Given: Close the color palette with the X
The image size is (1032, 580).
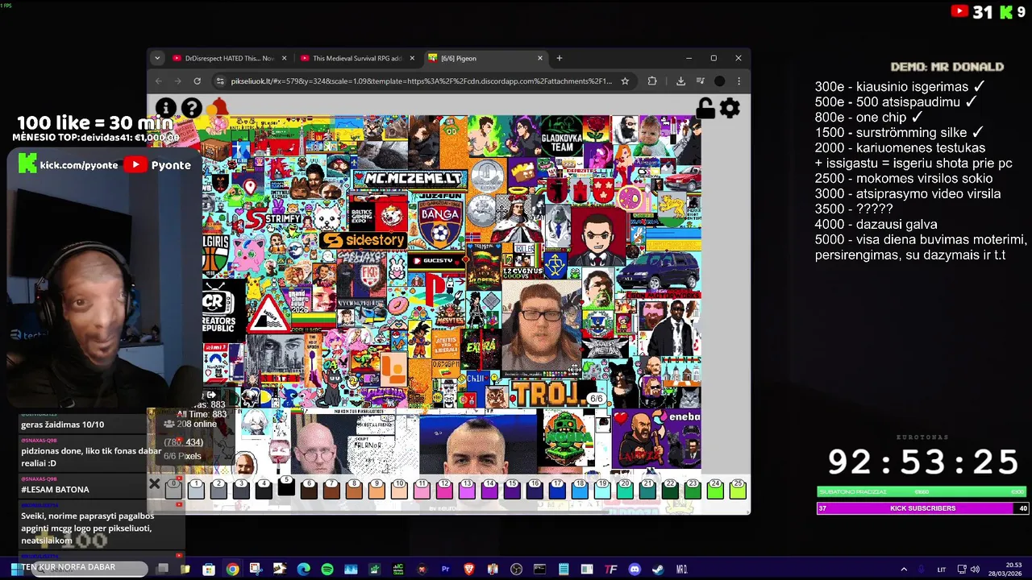Looking at the screenshot, I should coord(155,484).
